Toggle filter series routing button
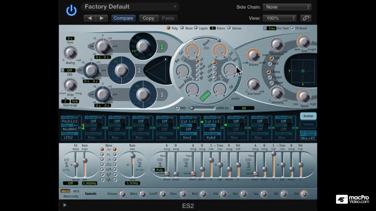Image resolution: width=376 pixels, height=211 pixels. [x=236, y=98]
